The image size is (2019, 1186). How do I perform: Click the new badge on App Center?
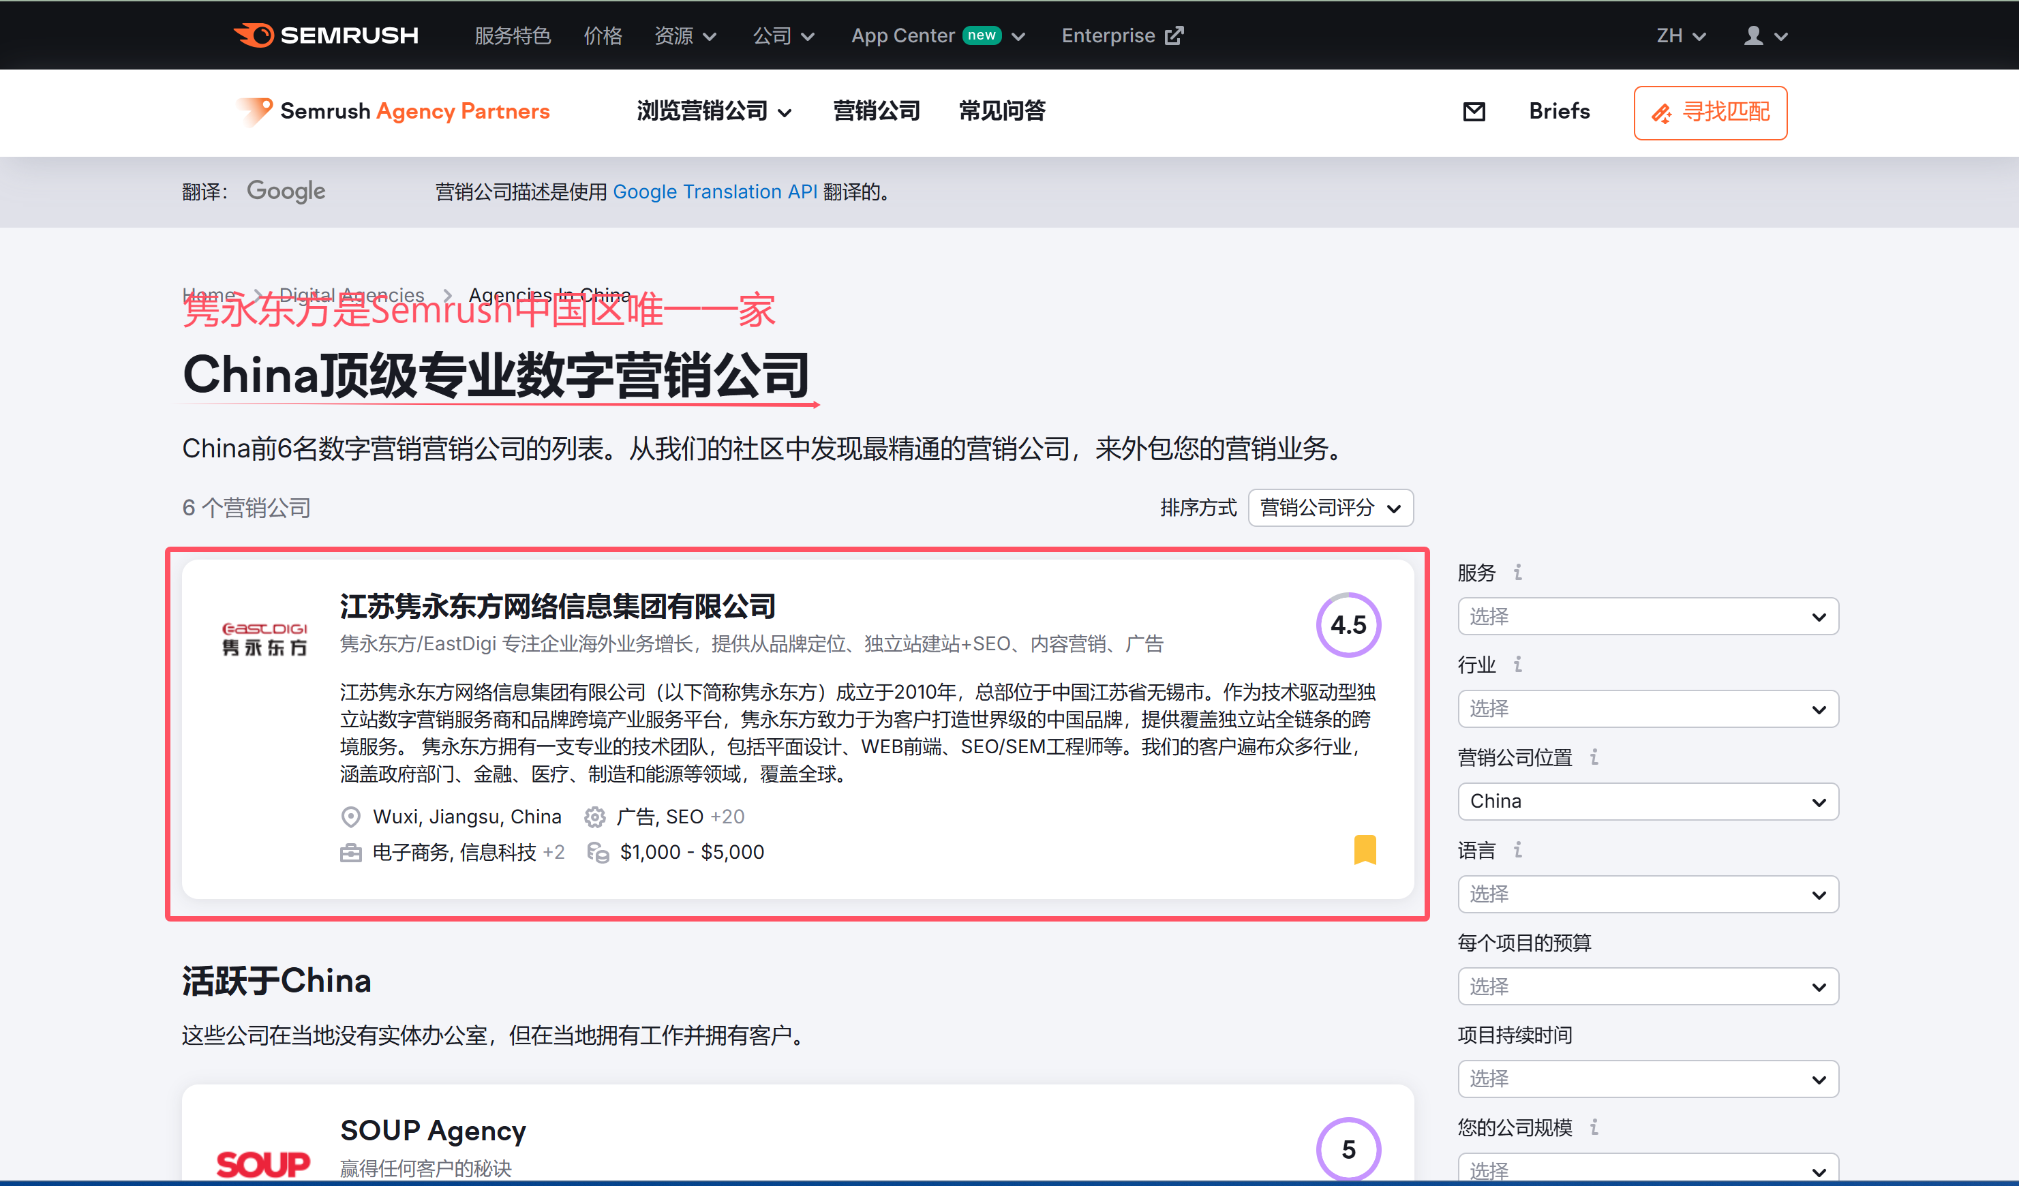(982, 35)
